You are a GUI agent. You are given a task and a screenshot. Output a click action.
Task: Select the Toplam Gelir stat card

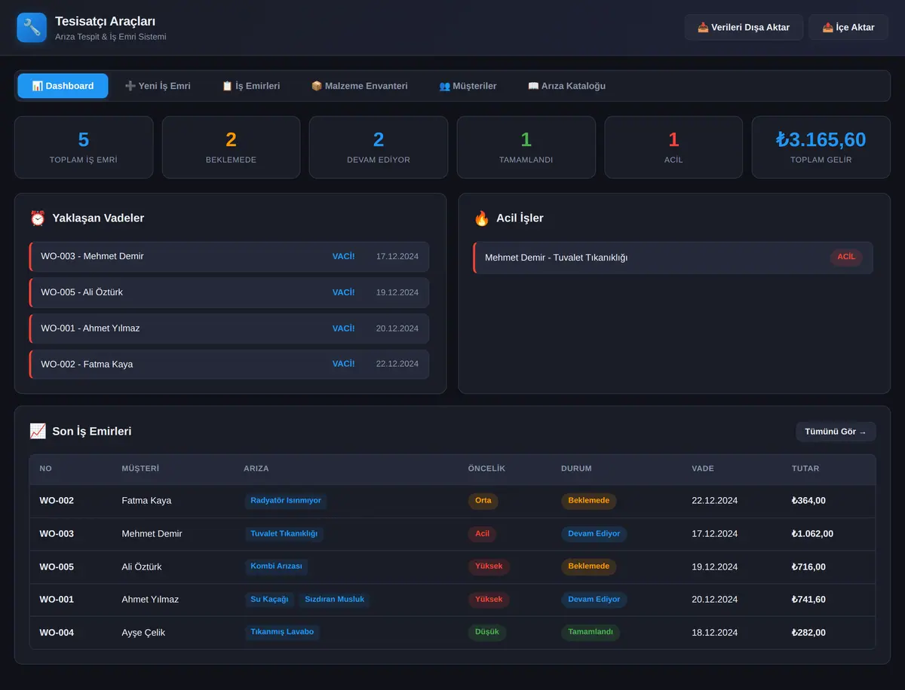point(821,147)
